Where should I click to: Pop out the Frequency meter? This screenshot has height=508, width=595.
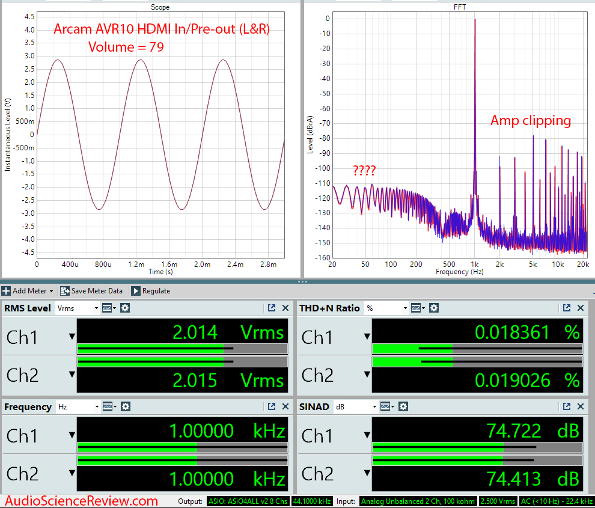(272, 406)
